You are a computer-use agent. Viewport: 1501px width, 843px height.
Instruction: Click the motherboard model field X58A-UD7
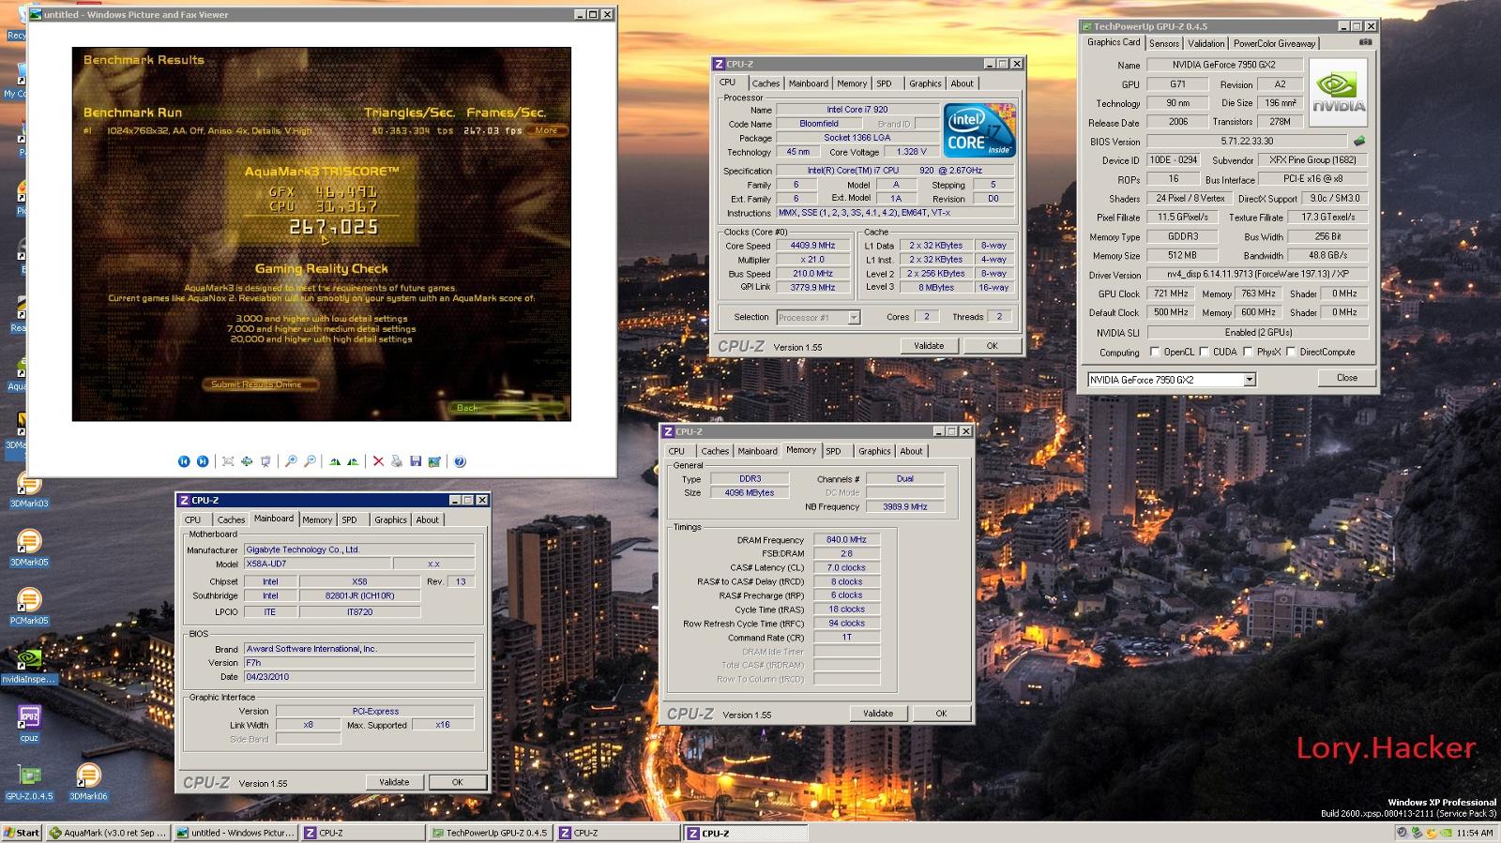click(x=316, y=564)
